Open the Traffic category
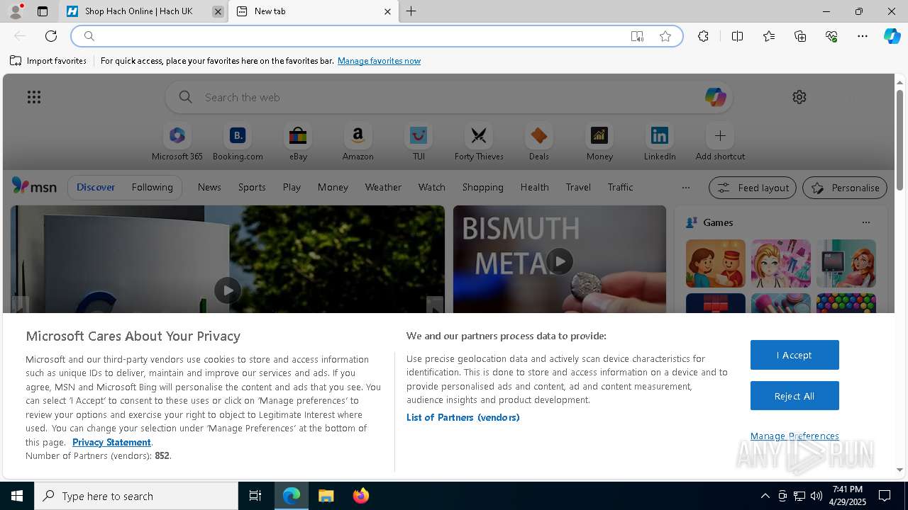The image size is (908, 510). pyautogui.click(x=620, y=187)
